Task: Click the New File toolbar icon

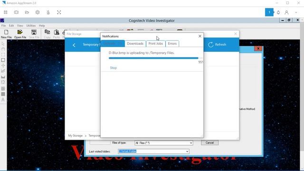Action: 6,34
